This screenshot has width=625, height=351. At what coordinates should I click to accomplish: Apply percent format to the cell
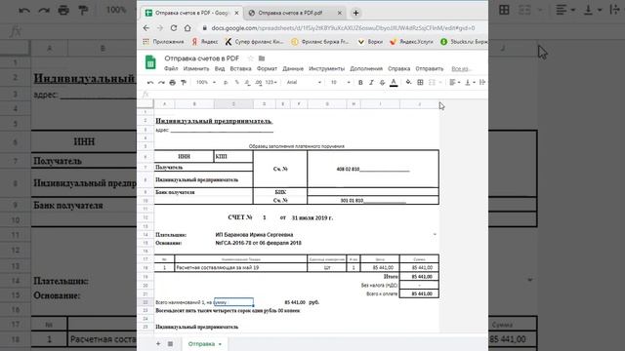[236, 82]
